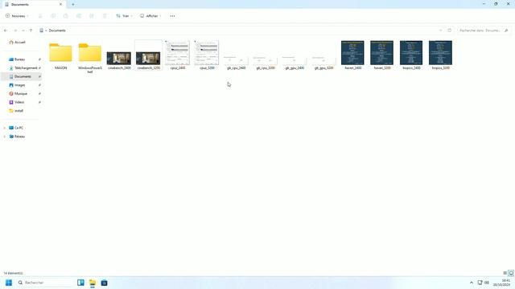Screen dimensions: 515x289
Task: Open the Nouveau (new item) menu
Action: [17, 16]
